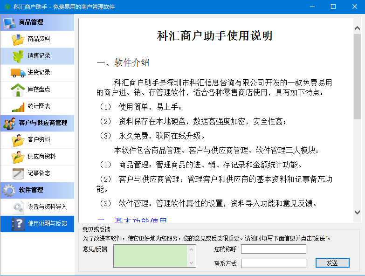
Task: Click the 统计图表 bar chart icon
Action: coord(18,106)
